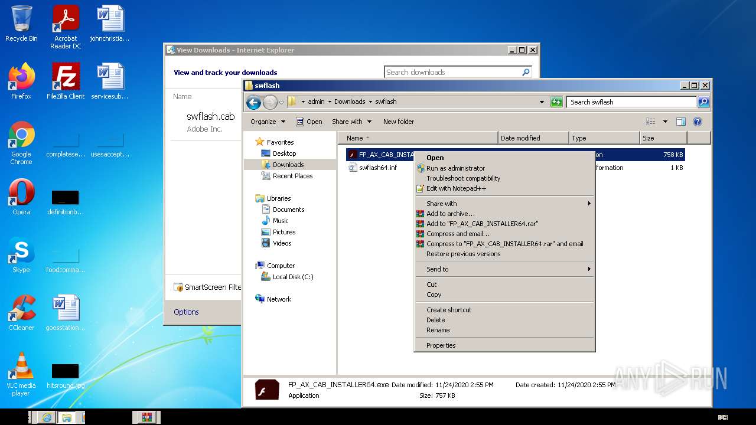Expand the Send to submenu

(x=504, y=269)
